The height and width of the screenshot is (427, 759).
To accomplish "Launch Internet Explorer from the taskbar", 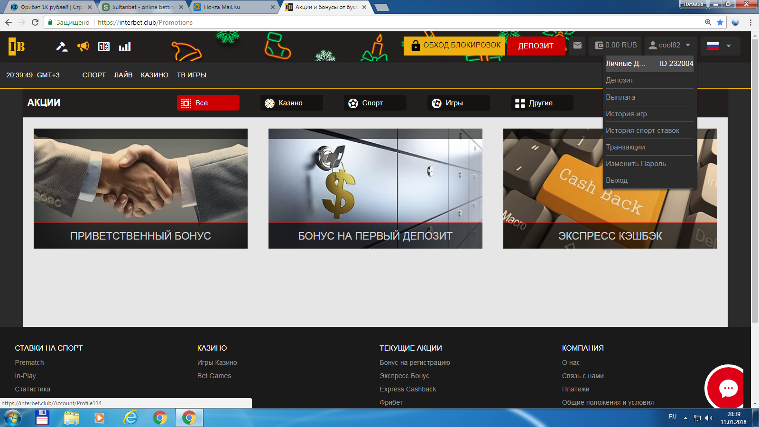I will coord(130,418).
